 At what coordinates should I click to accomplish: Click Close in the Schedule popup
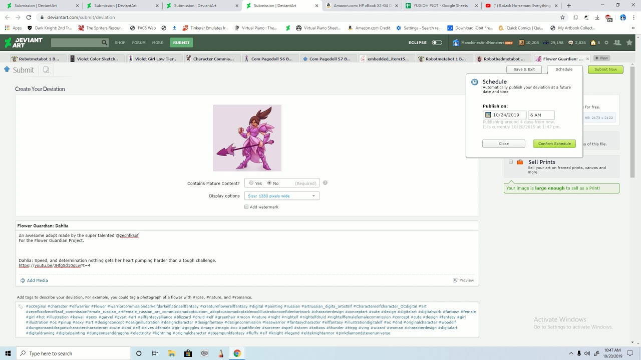click(x=504, y=143)
